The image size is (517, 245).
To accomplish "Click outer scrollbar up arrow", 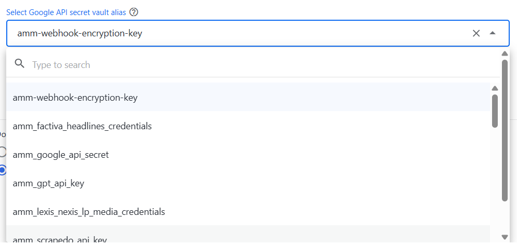I will click(505, 53).
